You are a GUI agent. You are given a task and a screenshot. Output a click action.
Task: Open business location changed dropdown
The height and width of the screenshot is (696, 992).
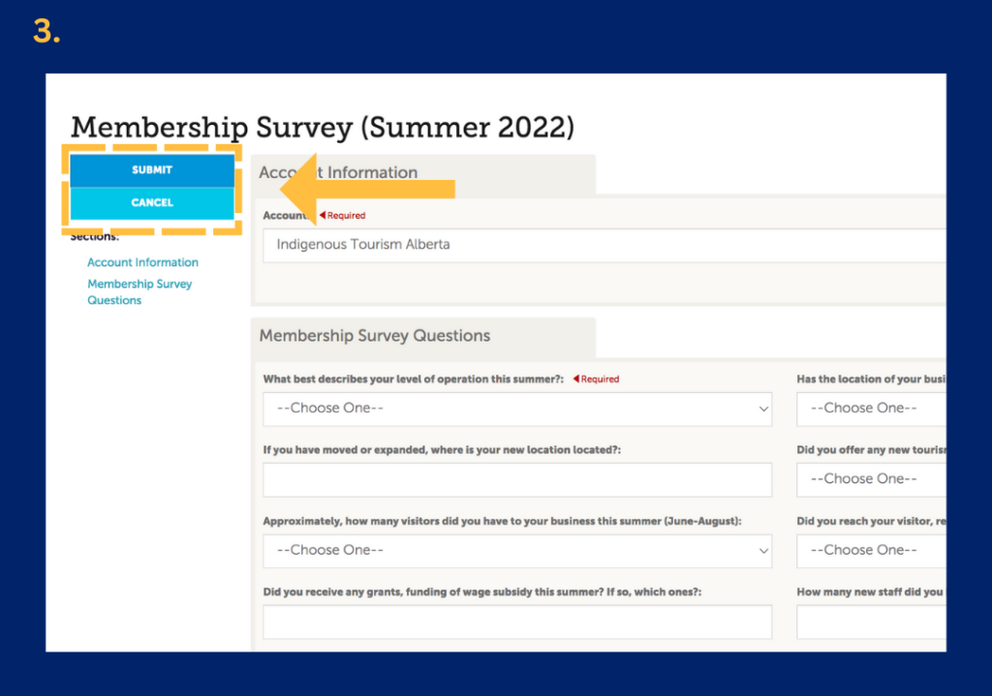871,409
